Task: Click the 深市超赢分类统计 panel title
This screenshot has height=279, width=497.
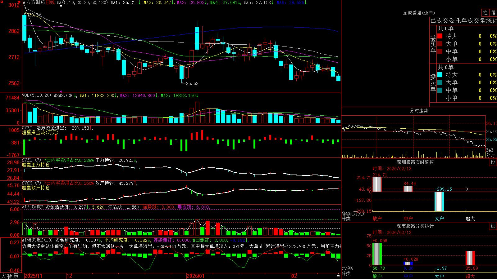Action: click(415, 226)
